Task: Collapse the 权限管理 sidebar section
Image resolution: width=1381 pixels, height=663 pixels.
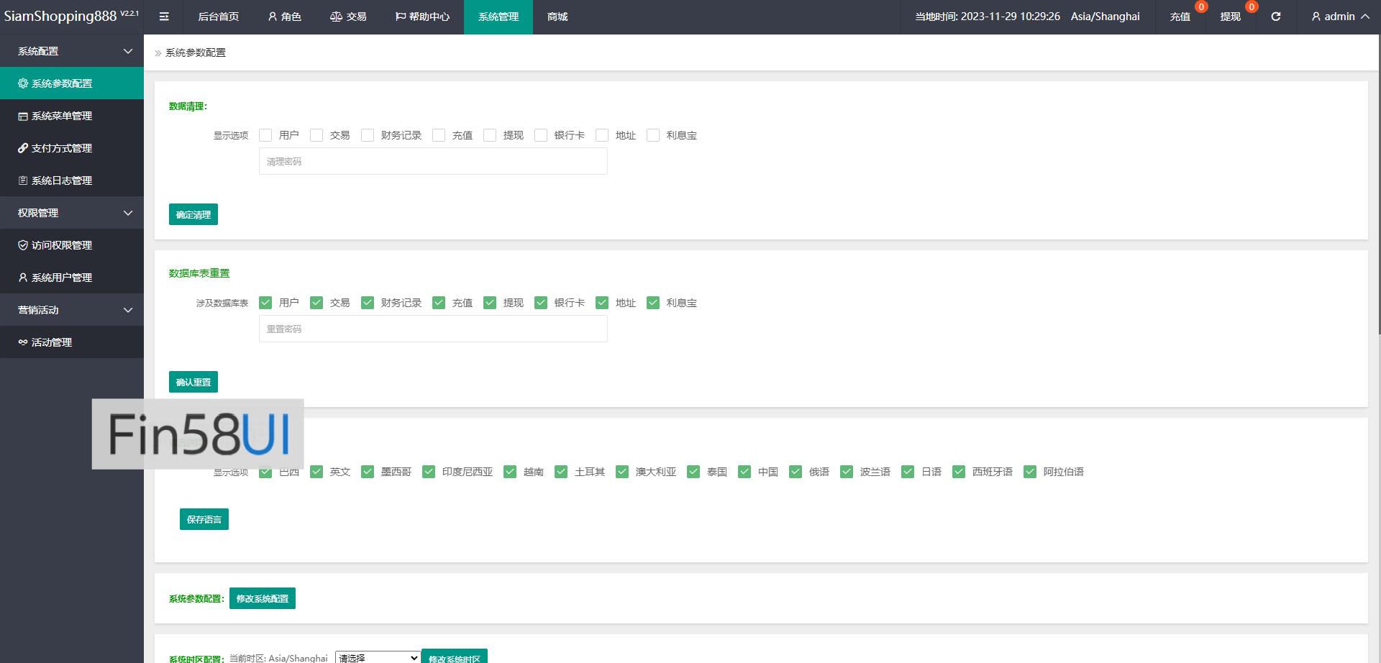Action: click(128, 213)
